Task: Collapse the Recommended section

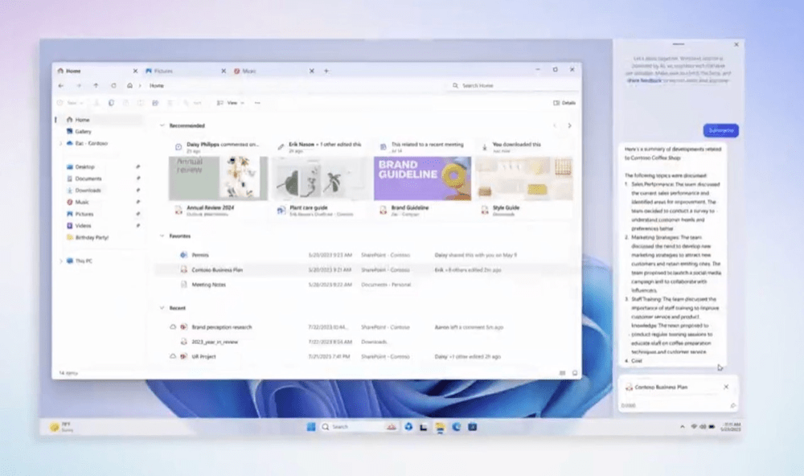Action: click(x=163, y=125)
